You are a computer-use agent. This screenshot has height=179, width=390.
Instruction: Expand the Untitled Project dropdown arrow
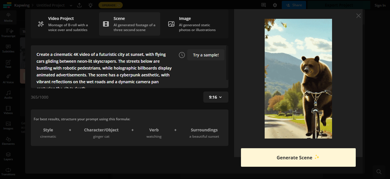[71, 5]
